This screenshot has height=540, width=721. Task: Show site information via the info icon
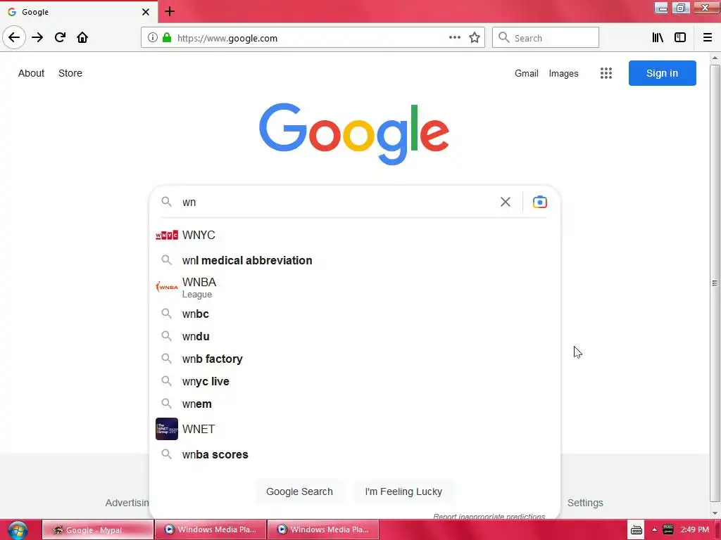coord(153,38)
